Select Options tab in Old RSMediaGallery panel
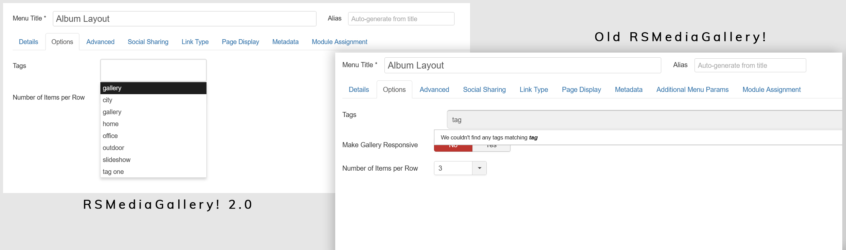Image resolution: width=846 pixels, height=250 pixels. 394,90
